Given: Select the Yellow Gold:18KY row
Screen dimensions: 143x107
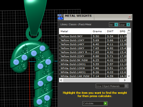Looking at the screenshot, I should point(93,48).
